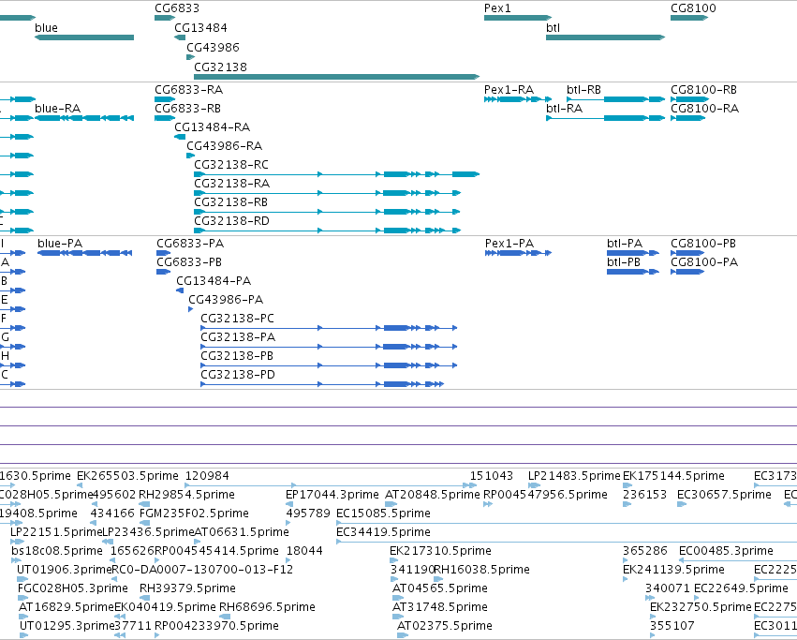This screenshot has height=640, width=797.
Task: Click the 'Pex1-PA' protein label
Action: (509, 244)
